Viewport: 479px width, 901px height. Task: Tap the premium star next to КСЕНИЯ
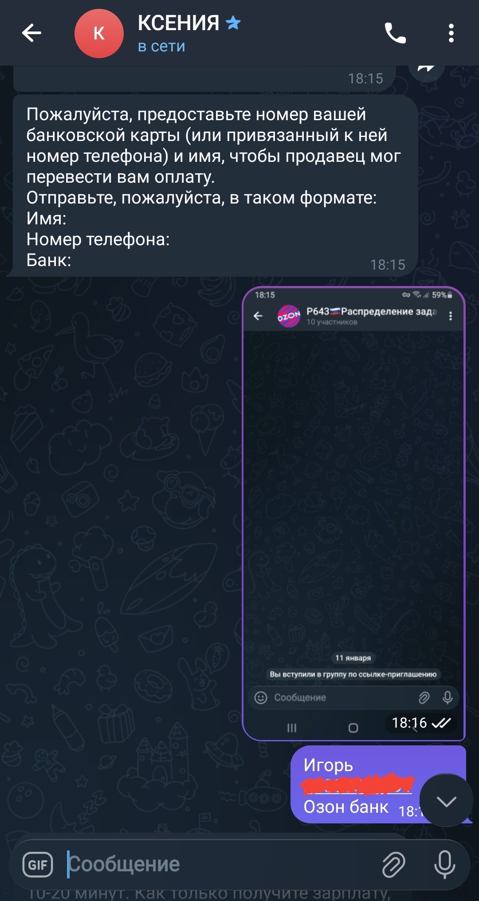[233, 22]
